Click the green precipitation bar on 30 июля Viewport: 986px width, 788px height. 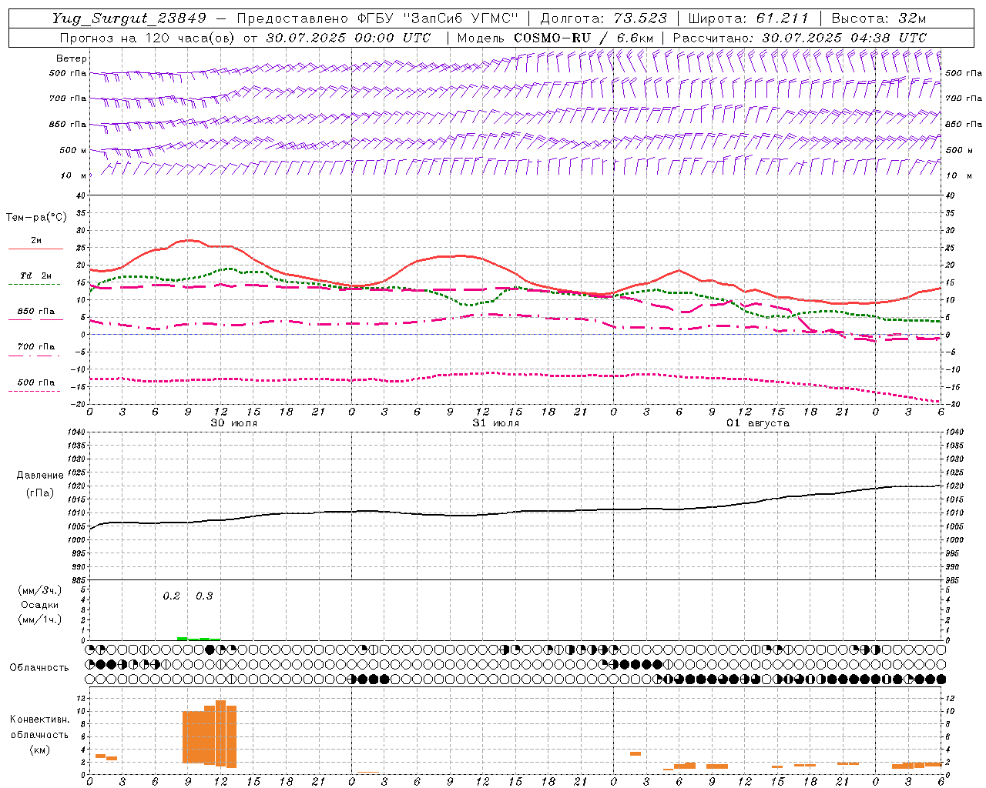[199, 639]
